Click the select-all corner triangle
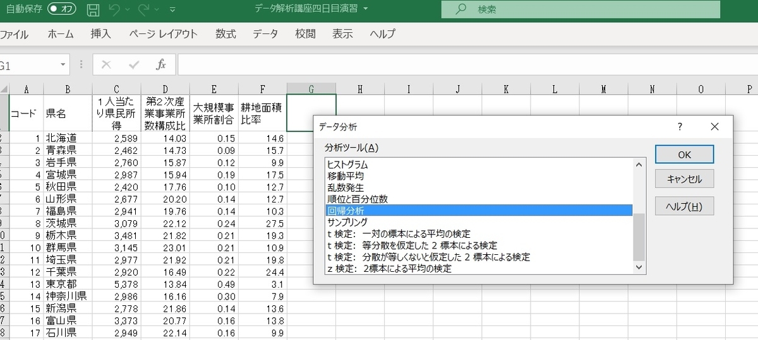 pos(4,90)
